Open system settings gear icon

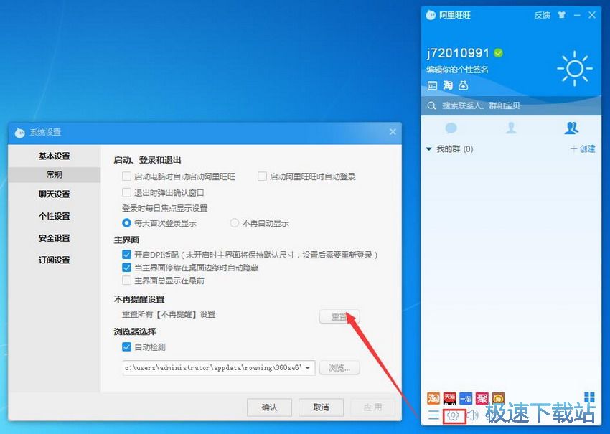click(454, 416)
